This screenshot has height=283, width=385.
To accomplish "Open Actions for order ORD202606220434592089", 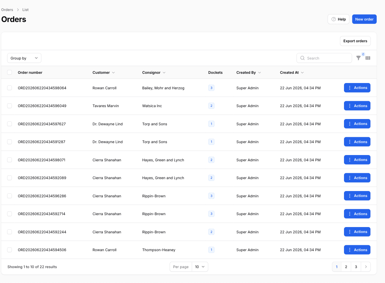I will click(x=357, y=178).
